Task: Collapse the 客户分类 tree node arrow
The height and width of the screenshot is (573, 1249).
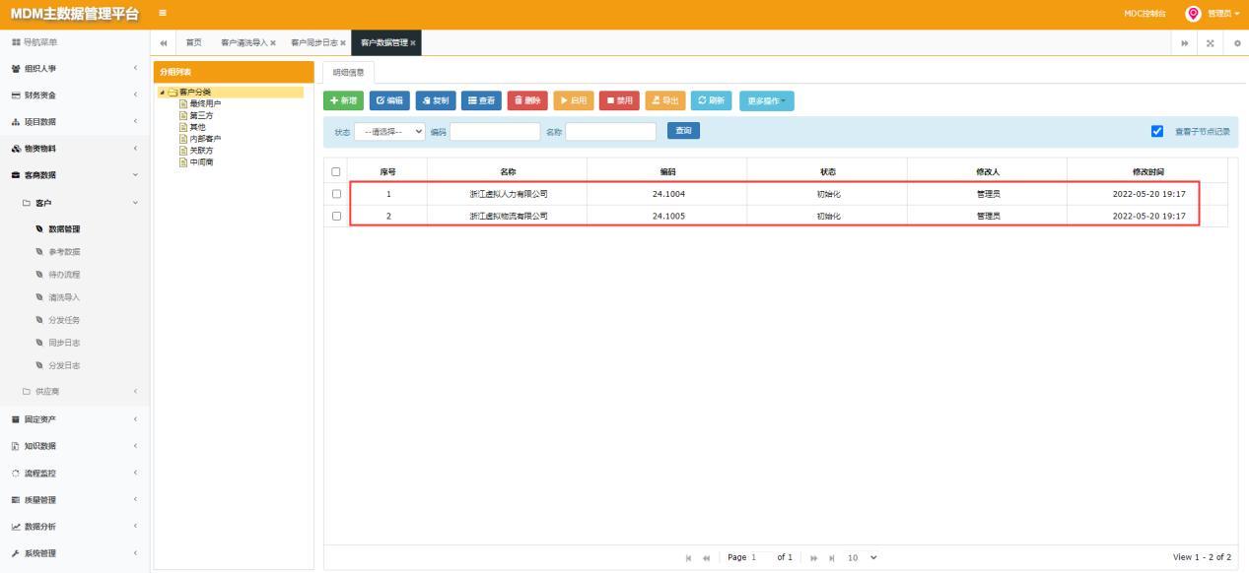Action: point(162,92)
